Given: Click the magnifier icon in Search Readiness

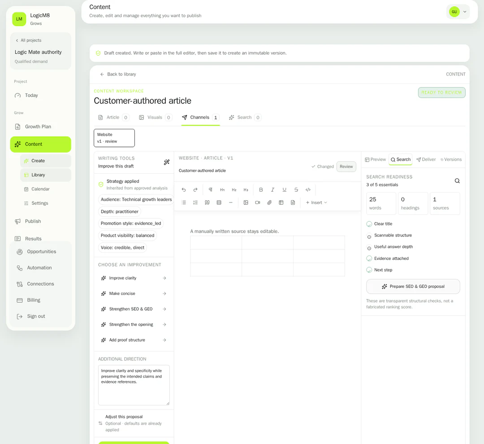Looking at the screenshot, I should [457, 181].
